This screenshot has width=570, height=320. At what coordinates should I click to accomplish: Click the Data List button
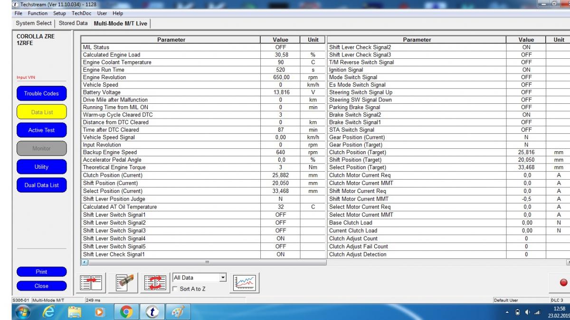coord(41,112)
